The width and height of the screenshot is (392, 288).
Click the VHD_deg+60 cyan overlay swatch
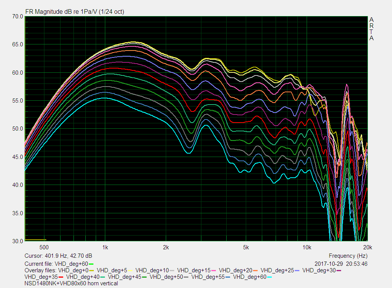tap(269, 277)
